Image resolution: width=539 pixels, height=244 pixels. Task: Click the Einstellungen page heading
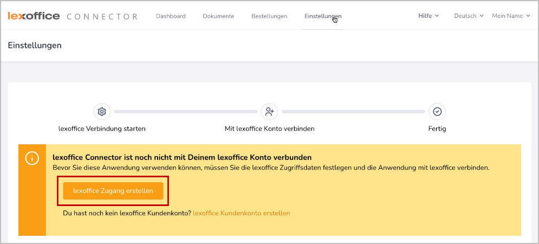click(x=35, y=46)
